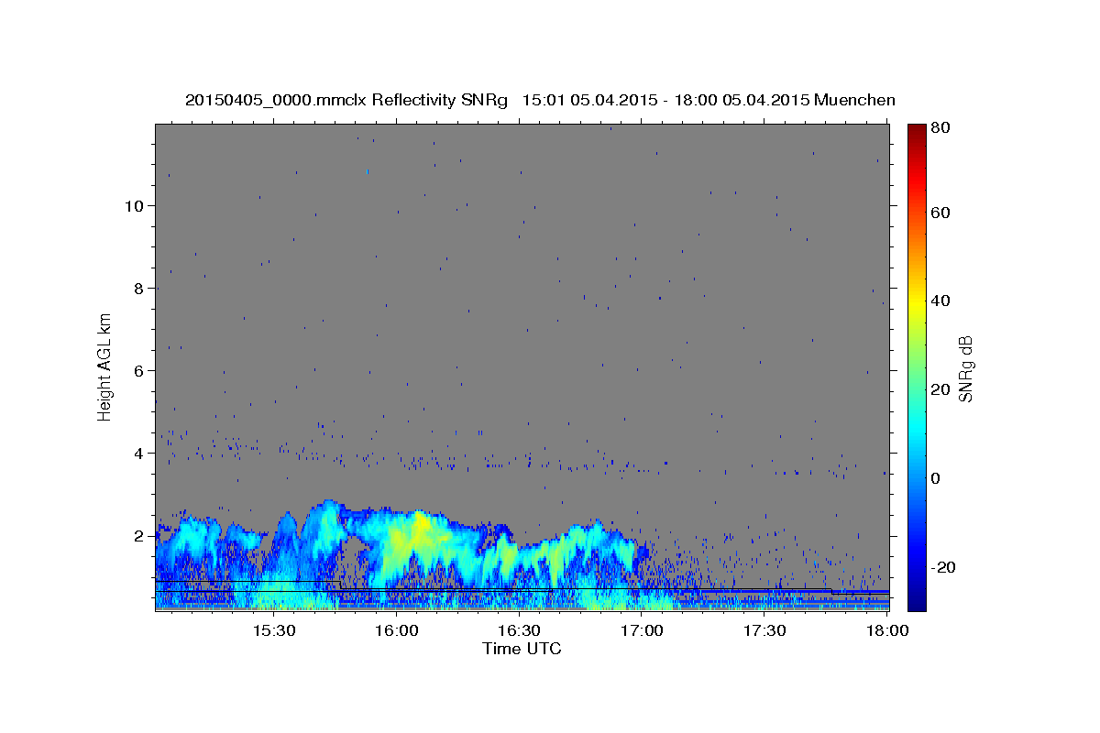Click the 16:00 time tick label
Image resolution: width=1100 pixels, height=733 pixels.
397,630
